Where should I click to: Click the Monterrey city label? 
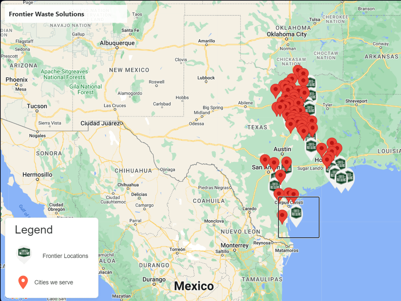point(234,245)
